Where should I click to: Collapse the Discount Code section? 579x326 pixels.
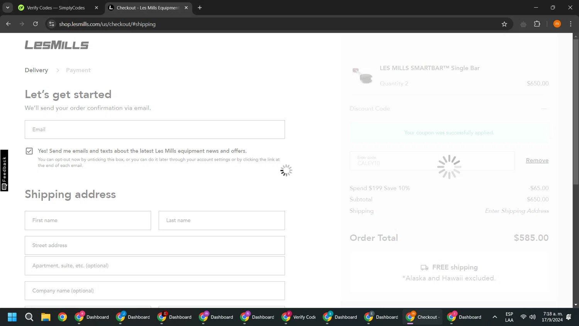(544, 109)
